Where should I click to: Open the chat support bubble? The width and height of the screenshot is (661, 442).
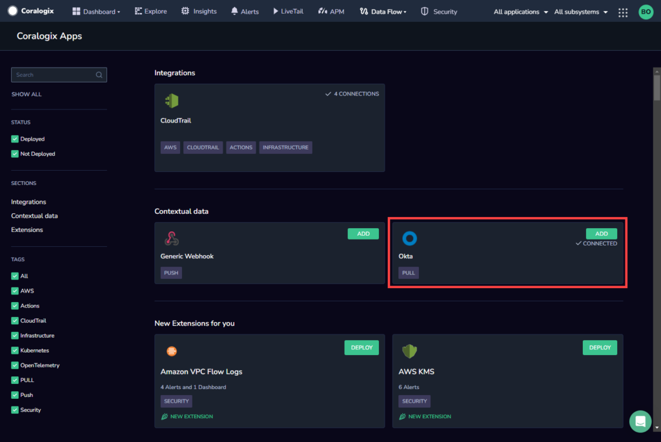point(640,421)
